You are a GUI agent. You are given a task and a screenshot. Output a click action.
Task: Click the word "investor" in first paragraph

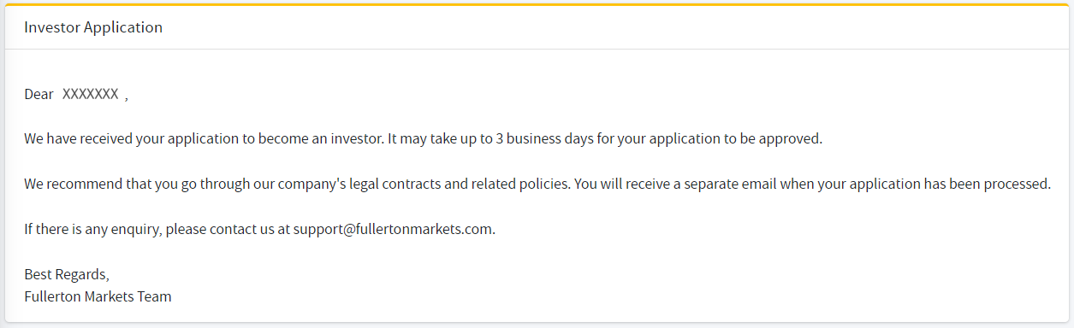356,138
